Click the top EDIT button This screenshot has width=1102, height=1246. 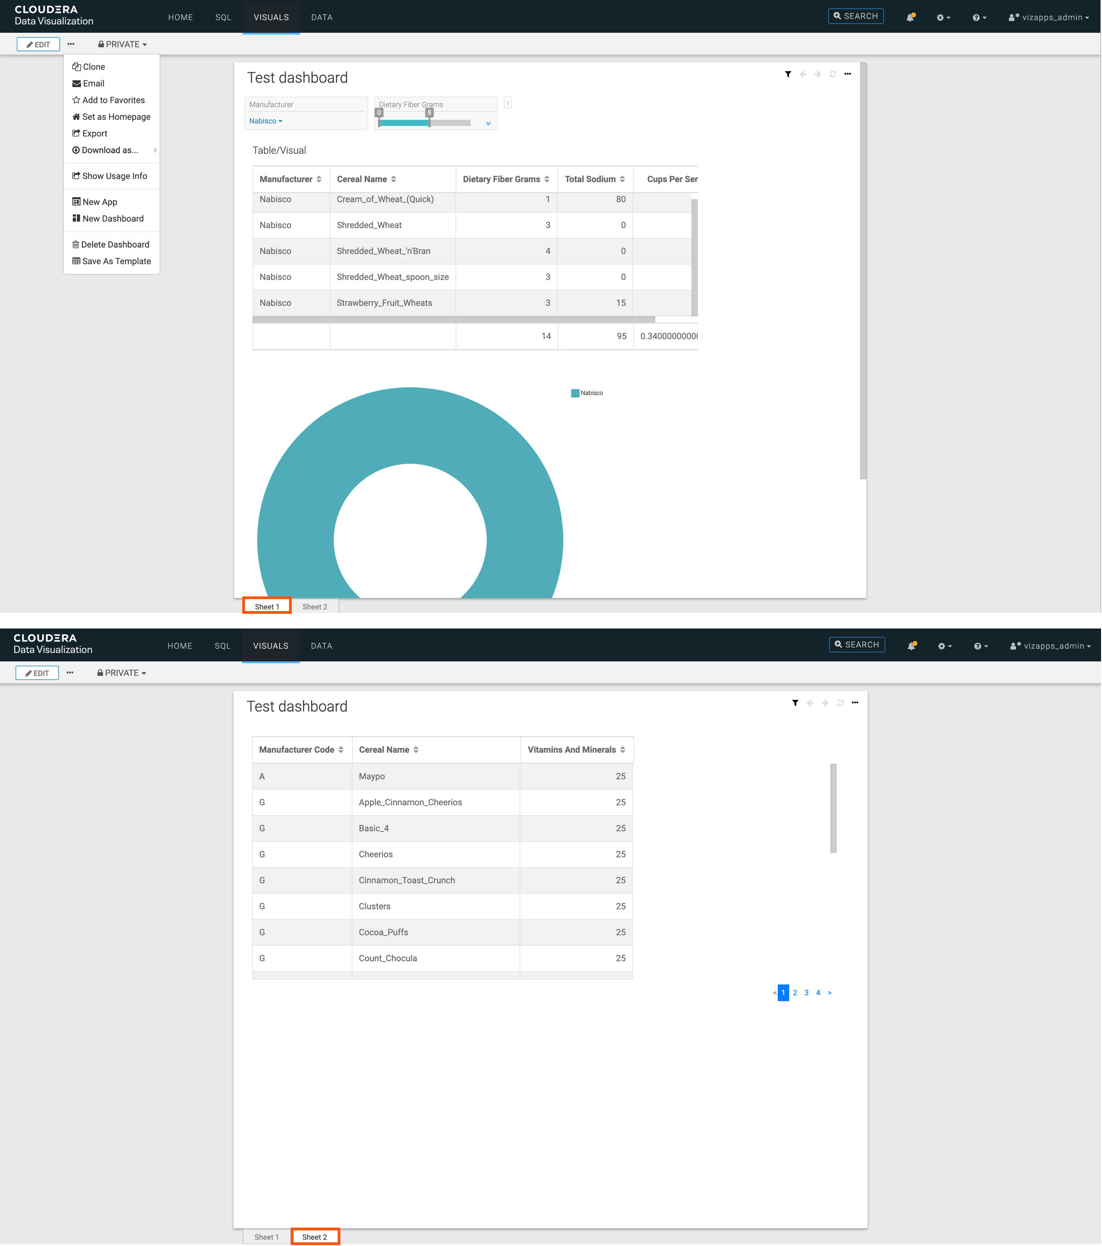(x=39, y=44)
